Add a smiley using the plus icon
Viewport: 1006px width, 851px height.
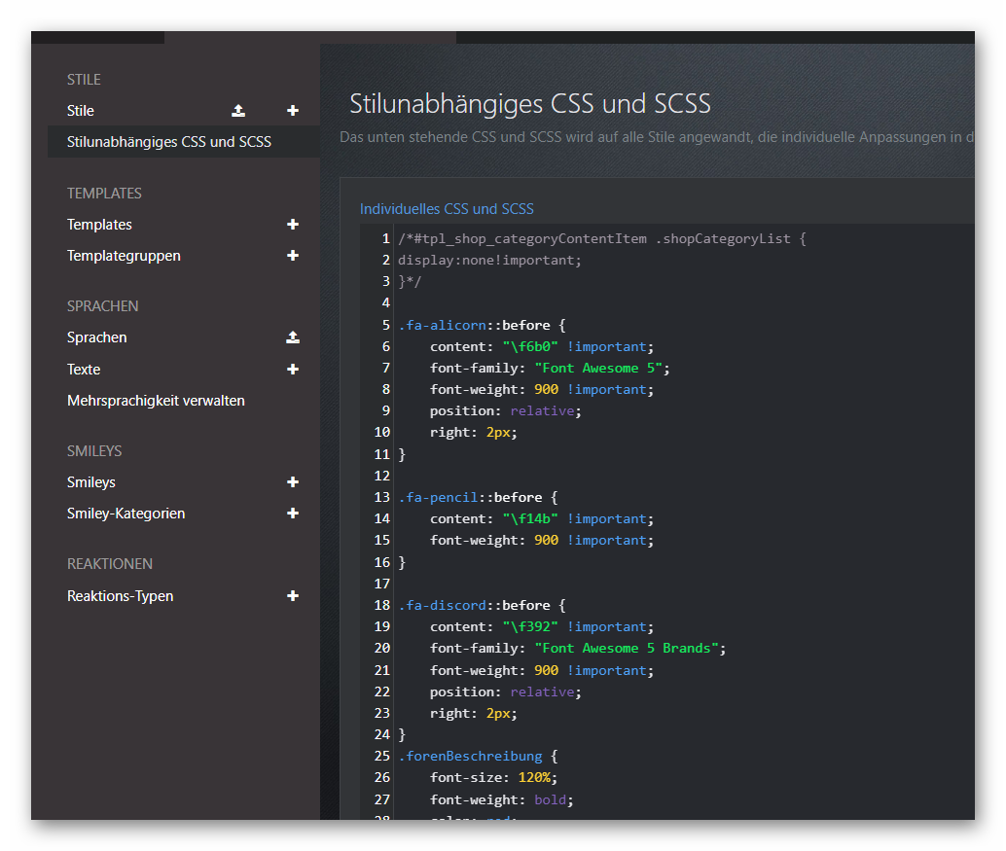tap(293, 482)
